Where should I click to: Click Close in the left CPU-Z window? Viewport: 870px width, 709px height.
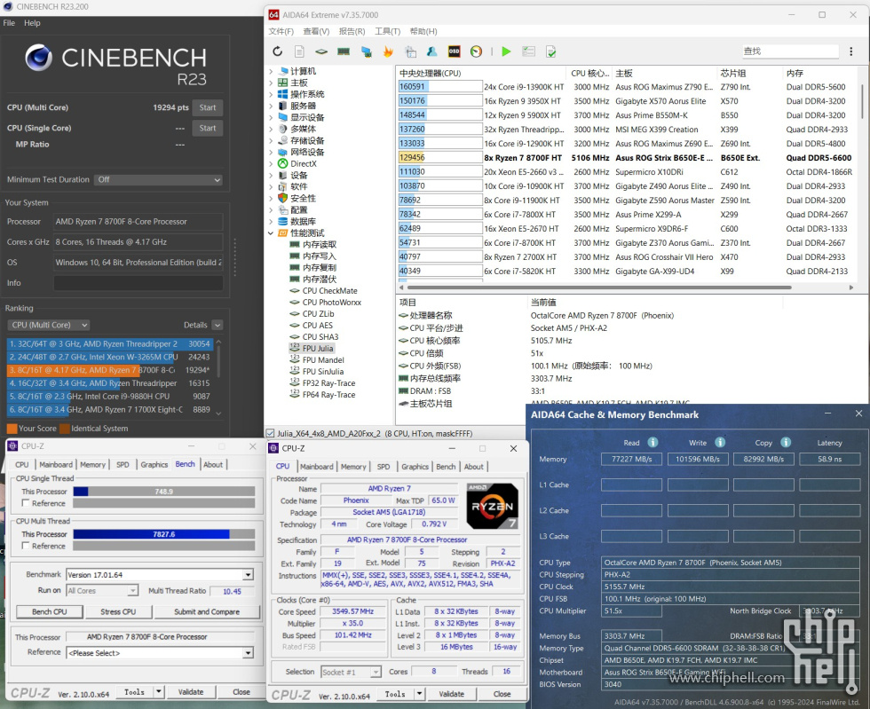241,692
